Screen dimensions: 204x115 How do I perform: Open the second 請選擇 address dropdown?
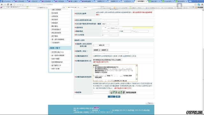105,50
